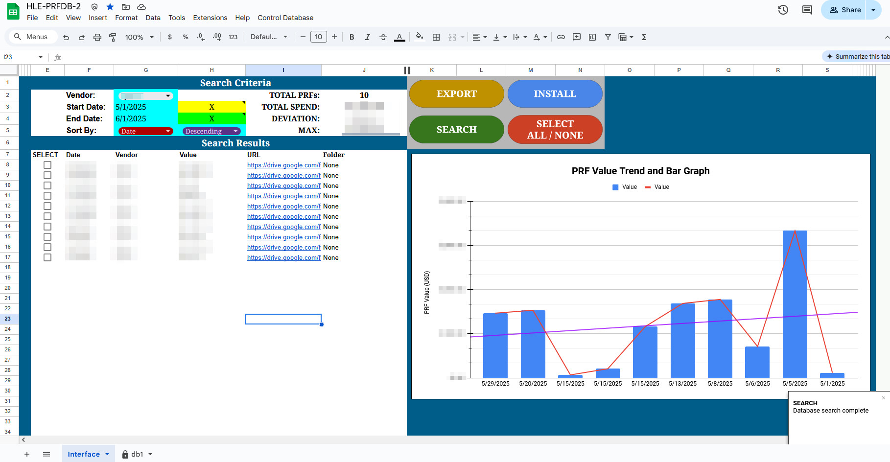Open the Default font dropdown
The width and height of the screenshot is (890, 462).
[x=269, y=37]
